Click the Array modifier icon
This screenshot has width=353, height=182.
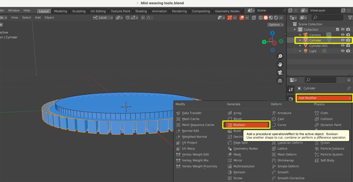[x=230, y=113]
